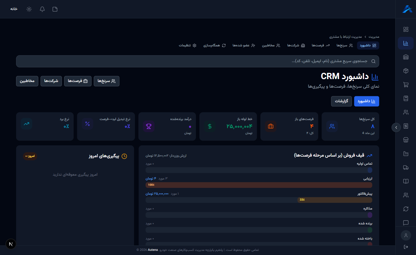Screen dimensions: 416x255
Task: Click the logout icon at sidebar bottom
Action: click(406, 247)
